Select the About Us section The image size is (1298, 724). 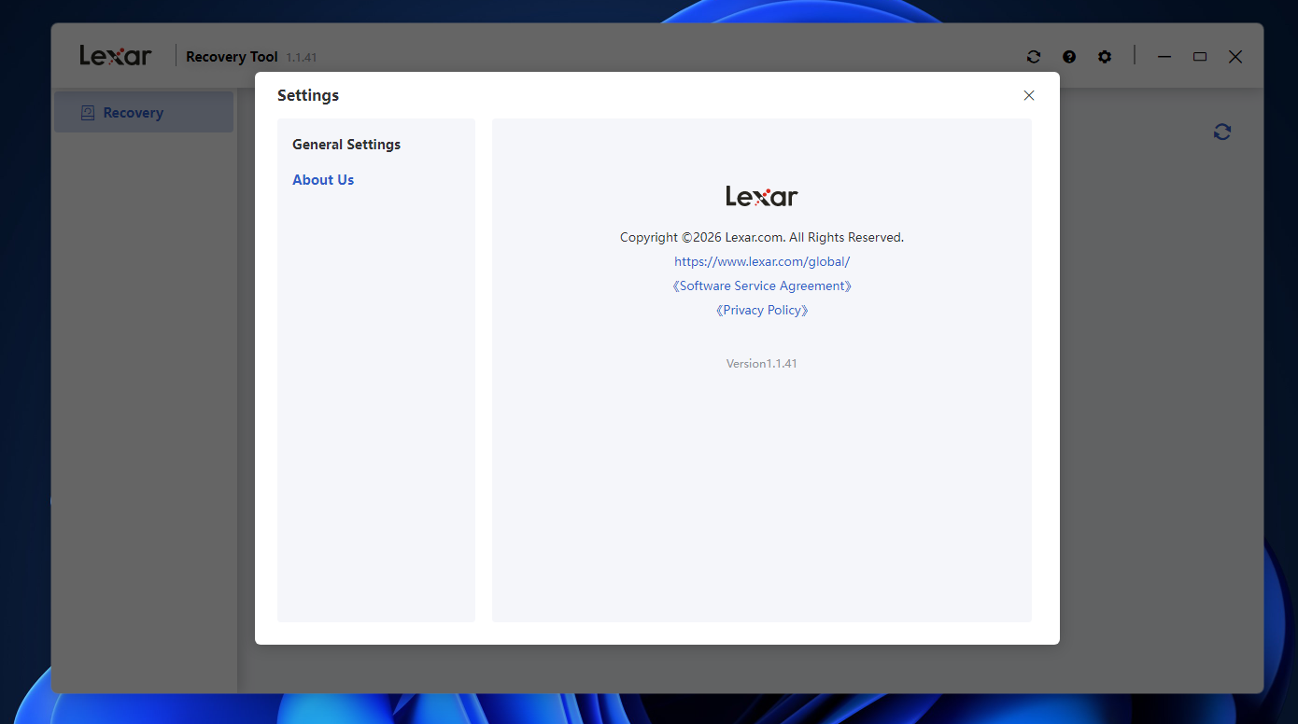[323, 179]
